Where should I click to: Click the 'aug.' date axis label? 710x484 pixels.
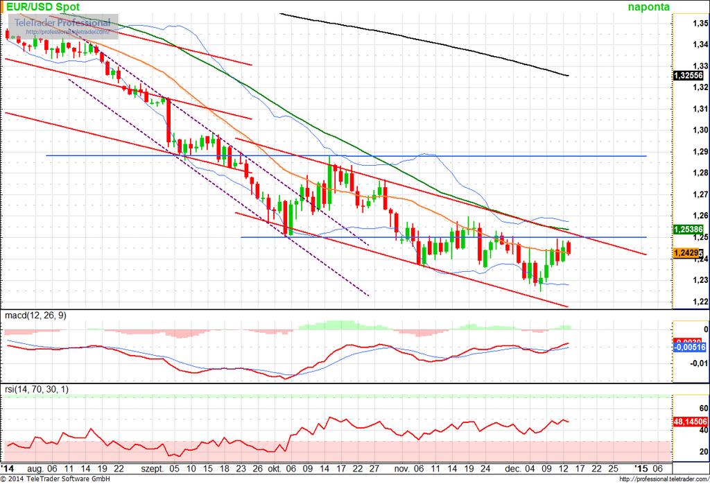(35, 469)
